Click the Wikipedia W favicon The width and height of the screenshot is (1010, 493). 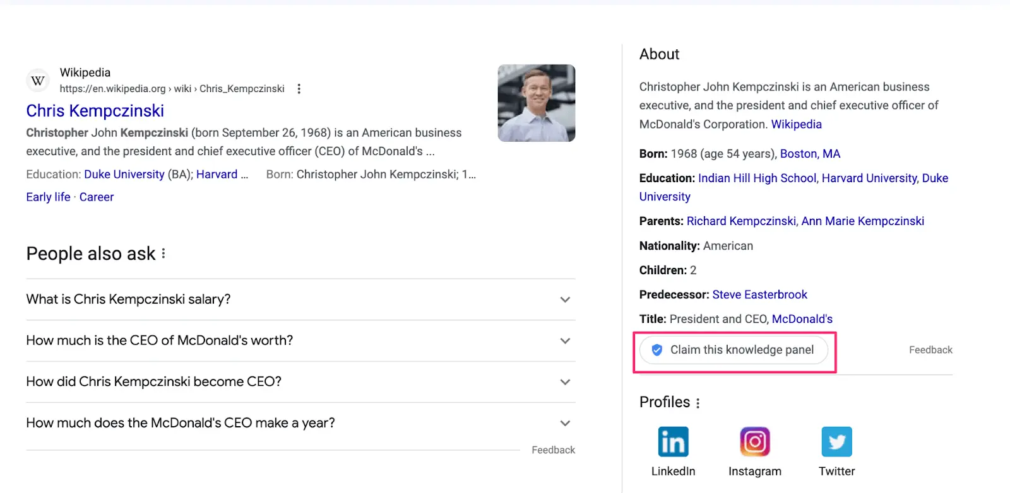tap(38, 81)
